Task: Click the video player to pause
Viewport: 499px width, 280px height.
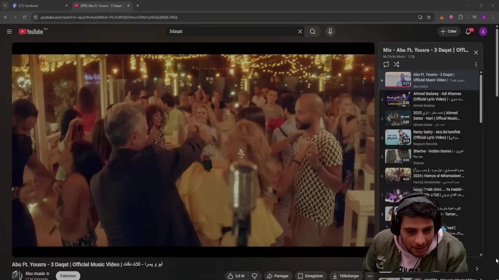Action: click(x=193, y=150)
